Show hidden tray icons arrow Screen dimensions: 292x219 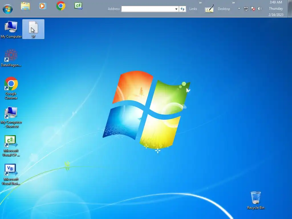click(239, 9)
